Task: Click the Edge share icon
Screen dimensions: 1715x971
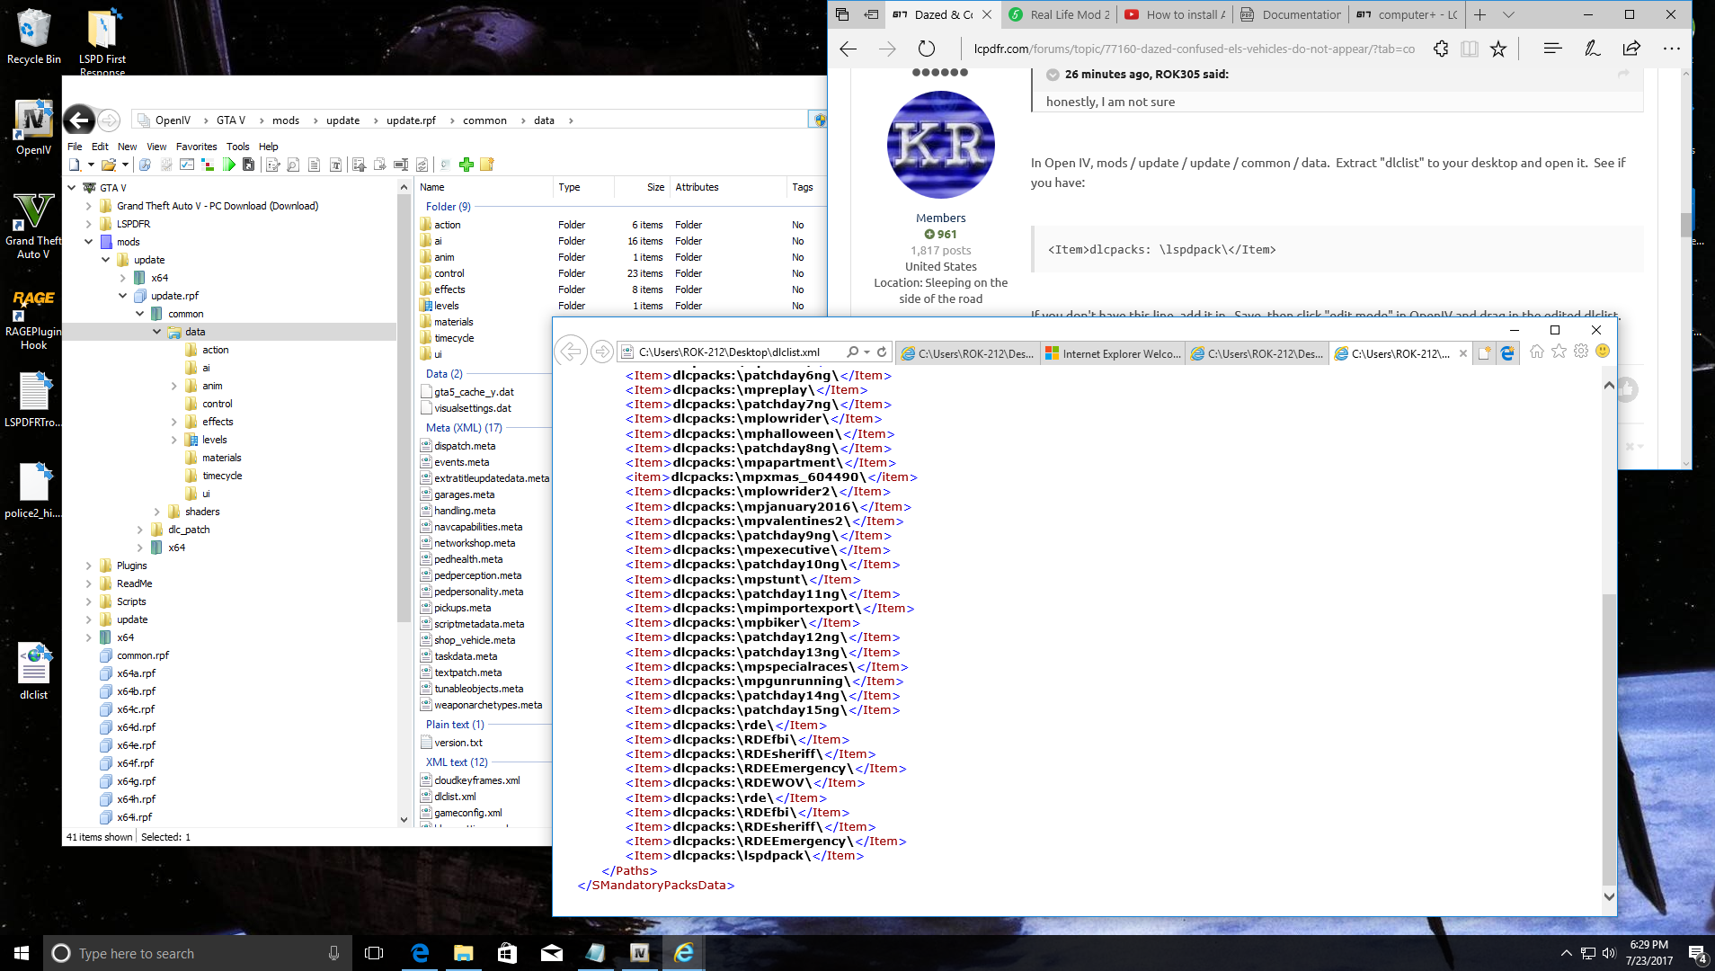Action: coord(1631,49)
